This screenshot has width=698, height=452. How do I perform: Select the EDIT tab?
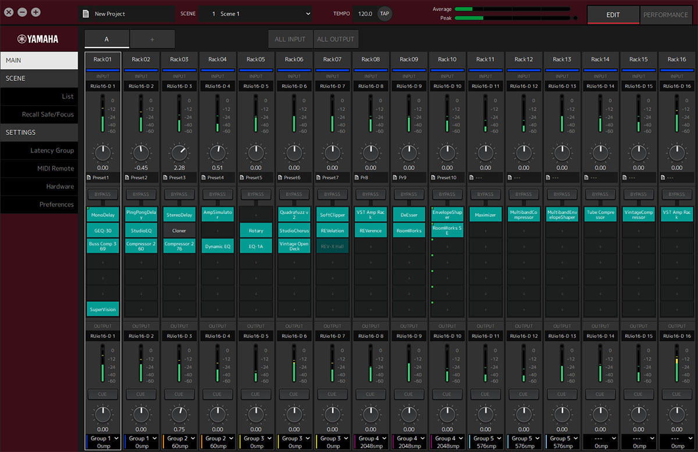pos(613,15)
